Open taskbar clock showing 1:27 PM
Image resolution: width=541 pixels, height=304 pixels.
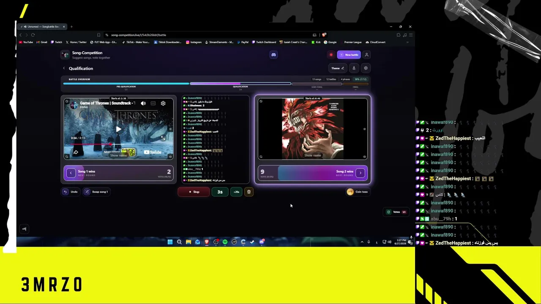coord(400,242)
